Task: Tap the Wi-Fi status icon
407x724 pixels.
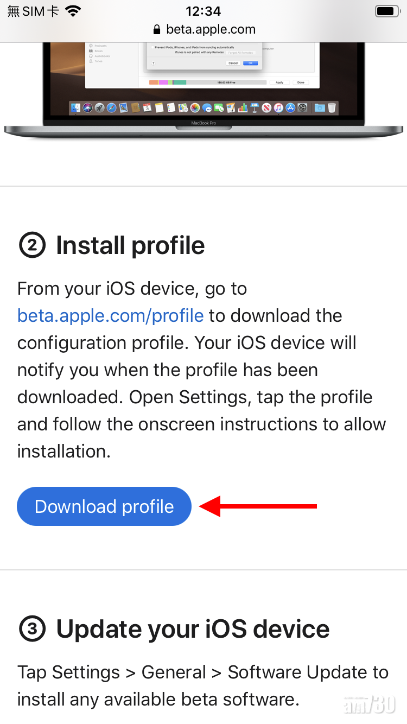Action: pos(72,11)
